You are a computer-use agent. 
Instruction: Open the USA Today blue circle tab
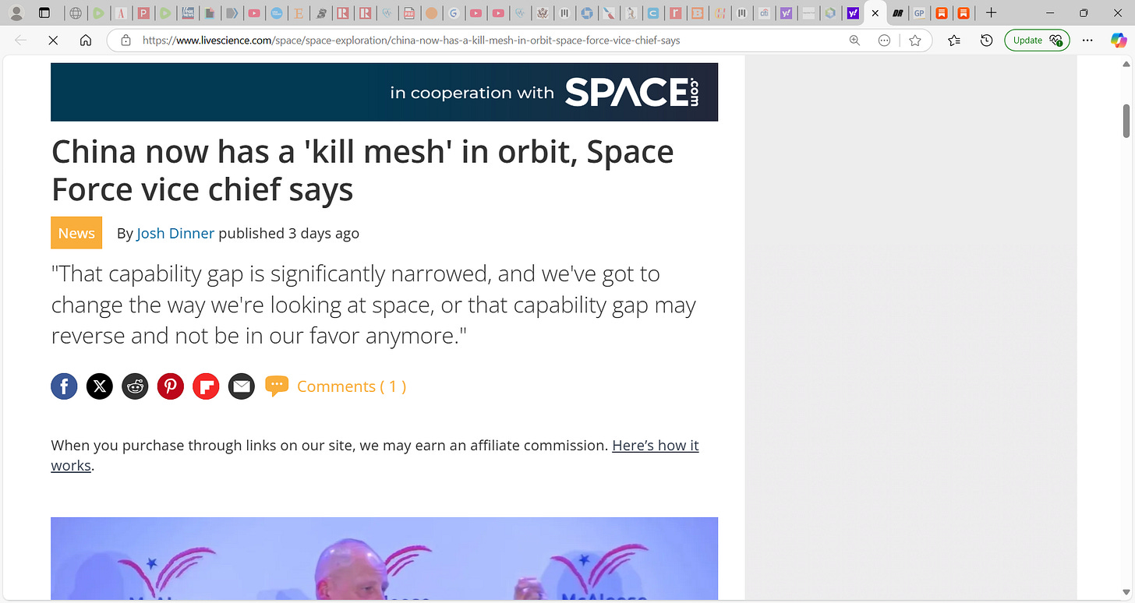coord(277,13)
